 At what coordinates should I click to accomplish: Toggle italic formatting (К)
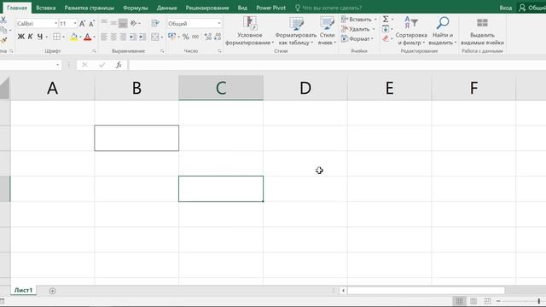pos(31,37)
